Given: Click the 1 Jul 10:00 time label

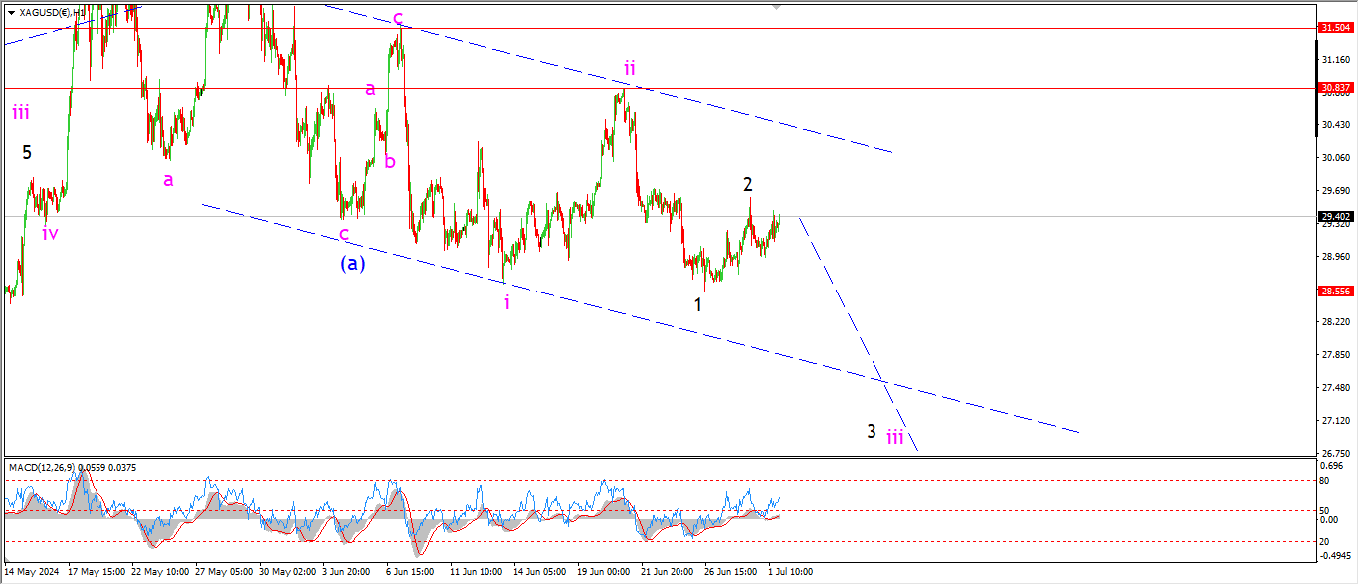Looking at the screenshot, I should coord(790,572).
